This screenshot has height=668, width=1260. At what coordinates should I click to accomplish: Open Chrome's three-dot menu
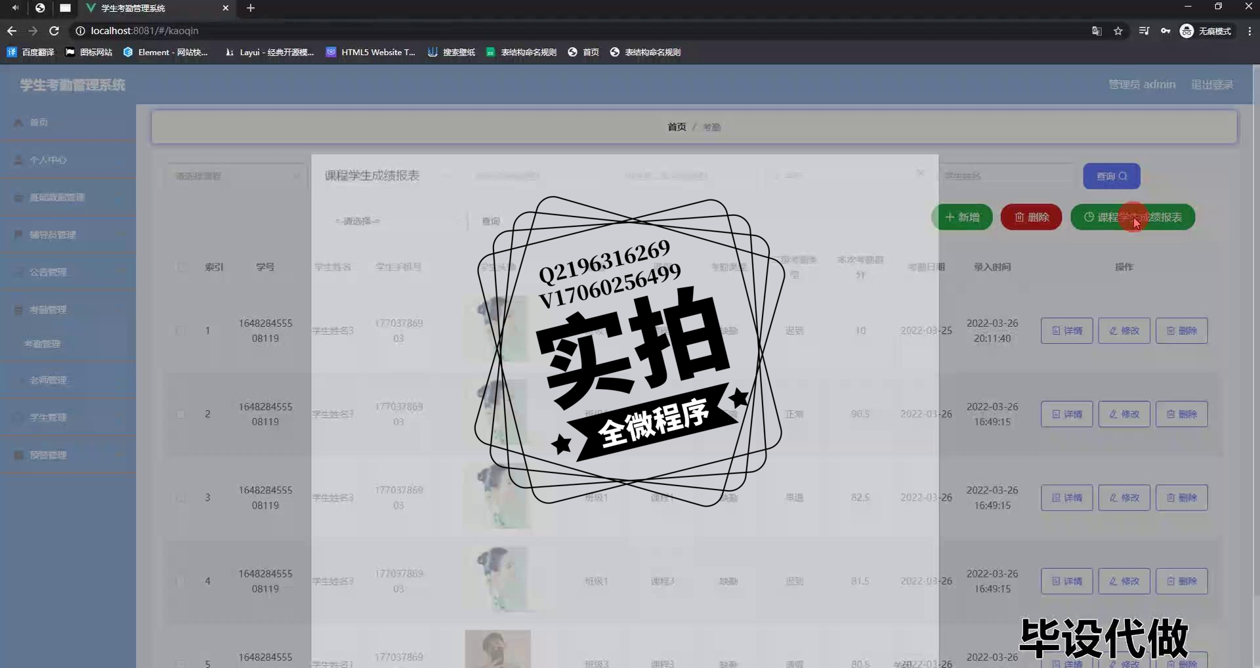click(1249, 31)
